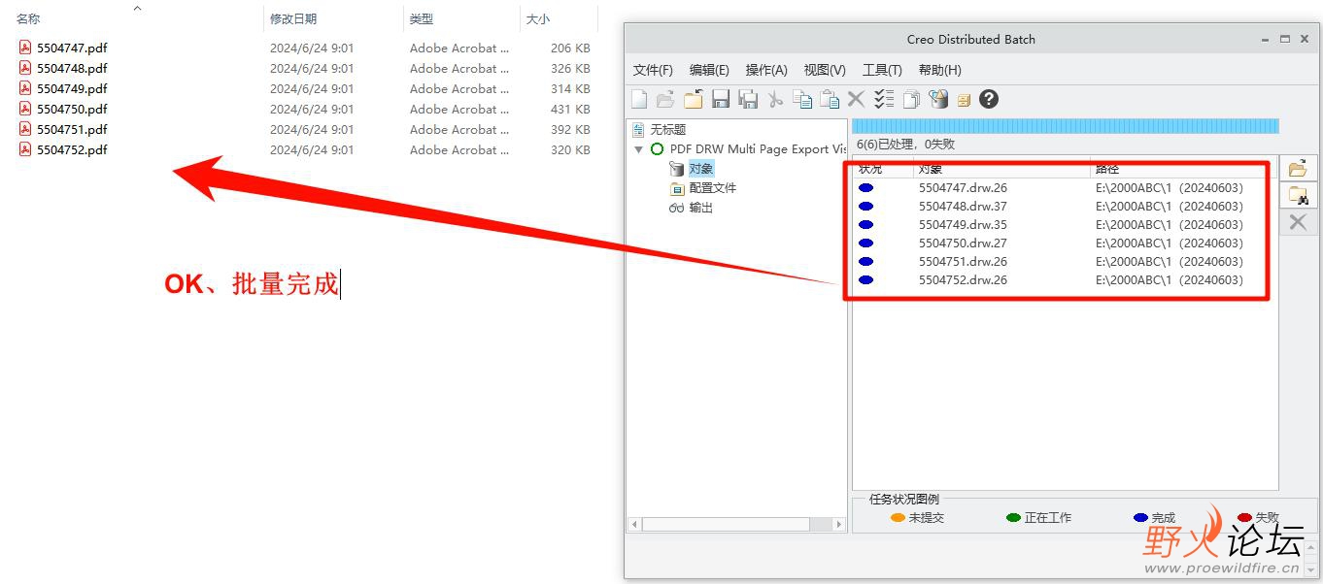The width and height of the screenshot is (1323, 584).
Task: Click the Save floppy disk icon
Action: [x=721, y=99]
